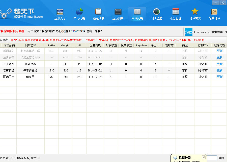Select the 新闻媒体 category cell
Viewport: 227px width, 162px height.
coord(9,51)
